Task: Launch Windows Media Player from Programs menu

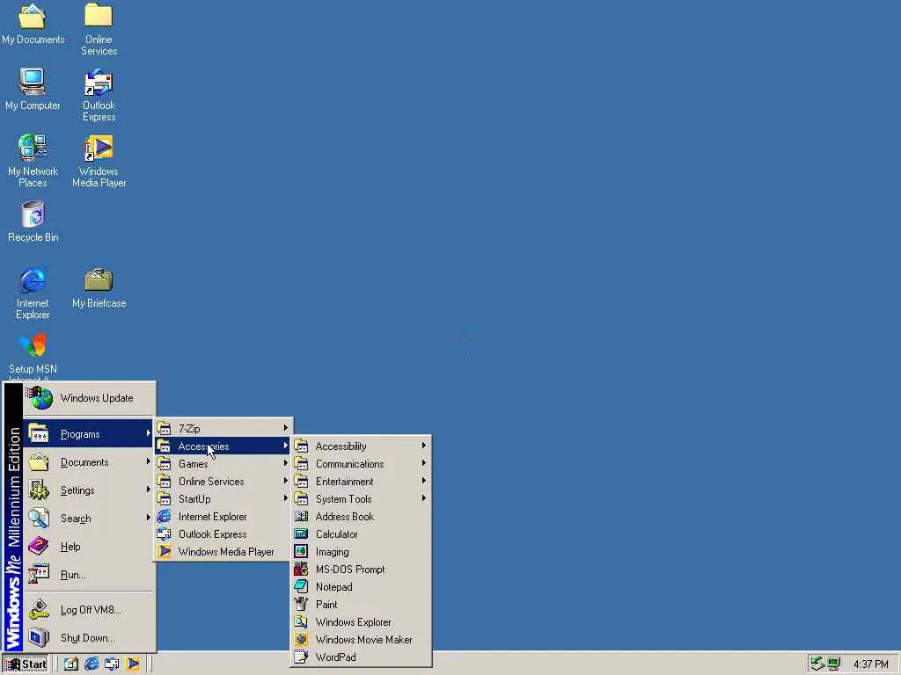Action: pos(223,552)
